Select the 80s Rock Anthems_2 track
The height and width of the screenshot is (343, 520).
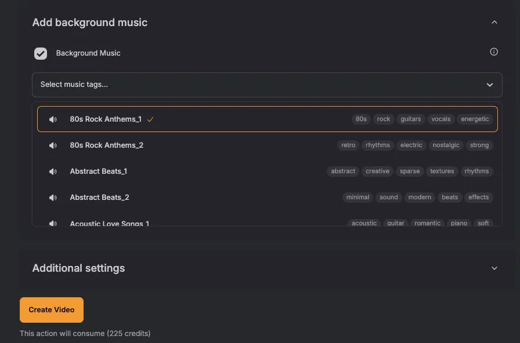[x=107, y=145]
